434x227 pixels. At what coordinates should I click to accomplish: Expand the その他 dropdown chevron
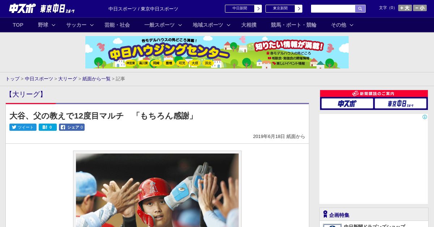[x=352, y=25]
